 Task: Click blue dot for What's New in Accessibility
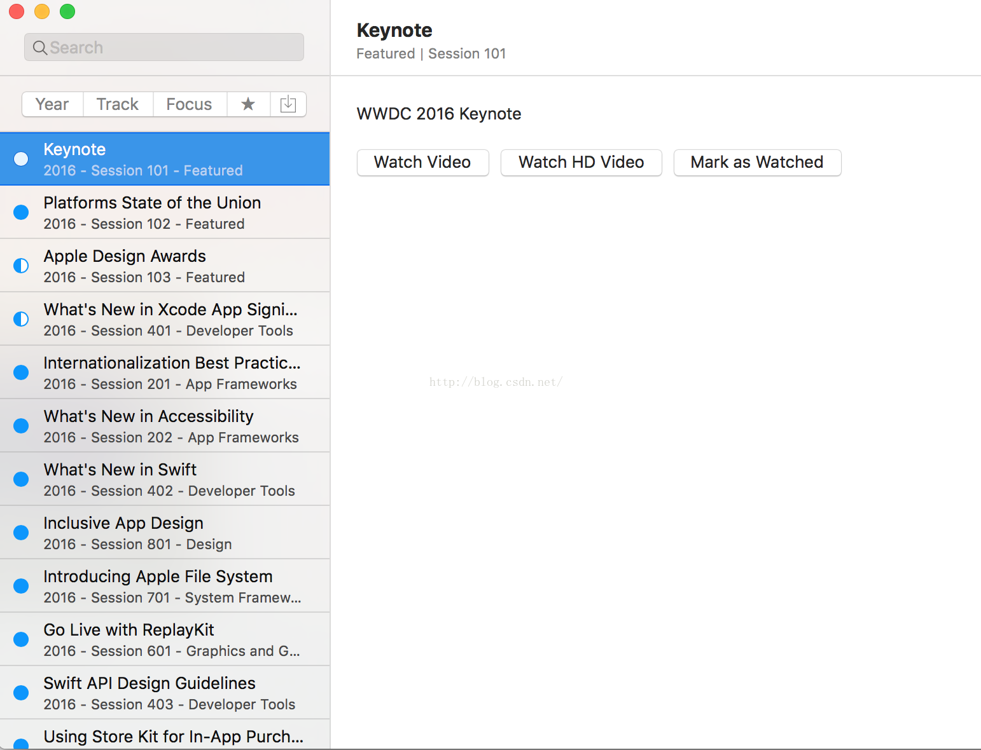pyautogui.click(x=21, y=426)
